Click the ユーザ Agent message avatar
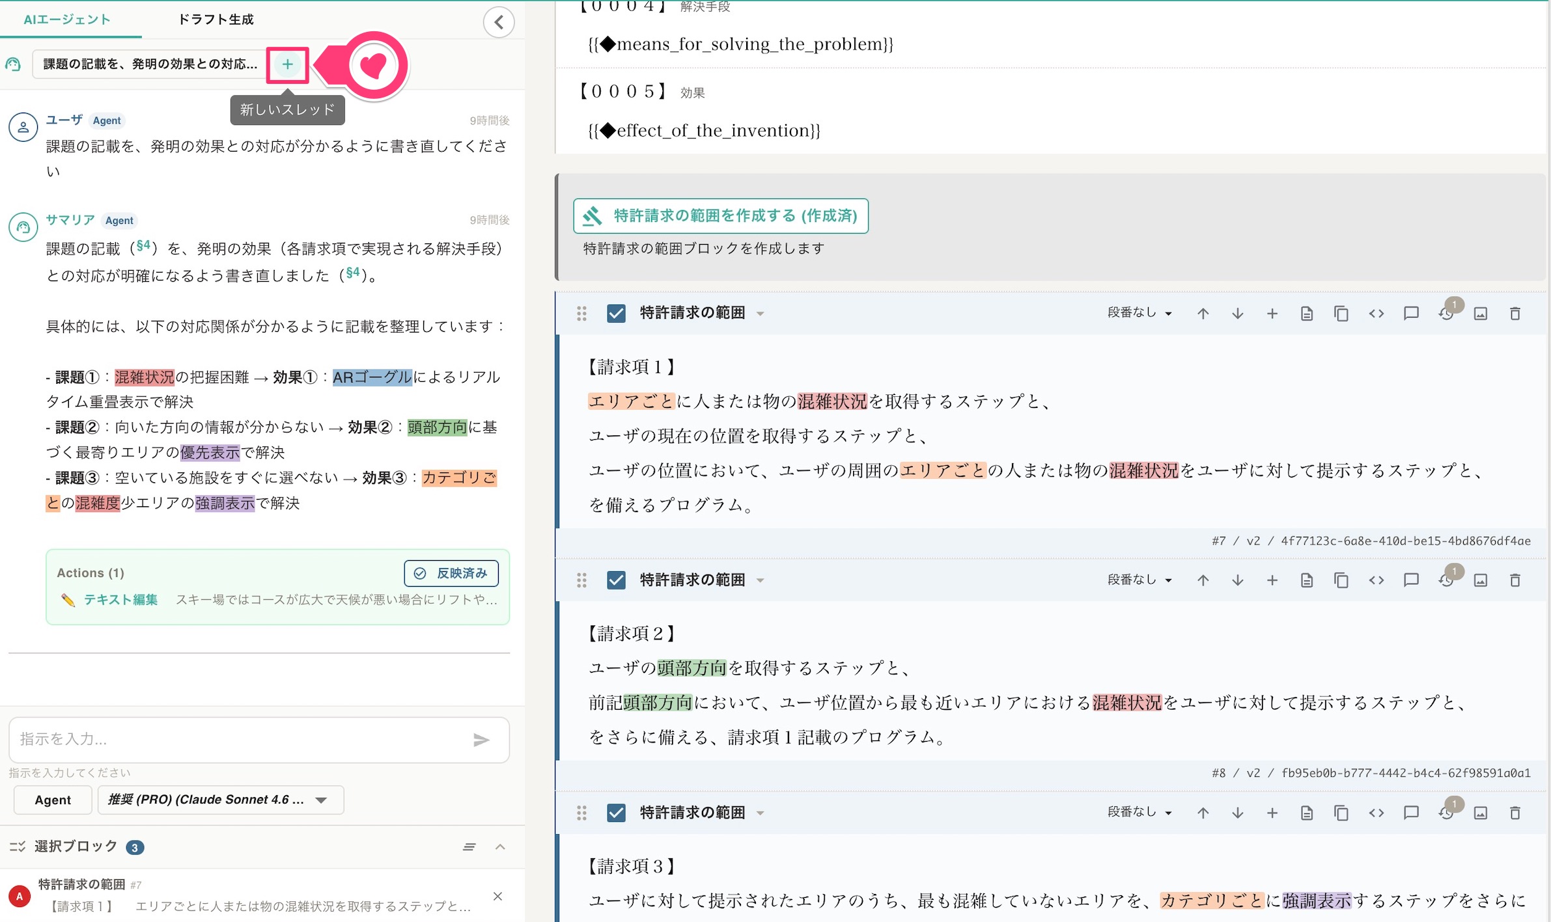Image resolution: width=1551 pixels, height=922 pixels. click(23, 127)
